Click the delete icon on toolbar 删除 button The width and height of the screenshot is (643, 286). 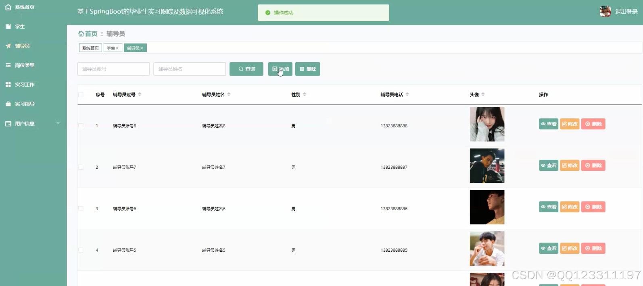pyautogui.click(x=302, y=69)
